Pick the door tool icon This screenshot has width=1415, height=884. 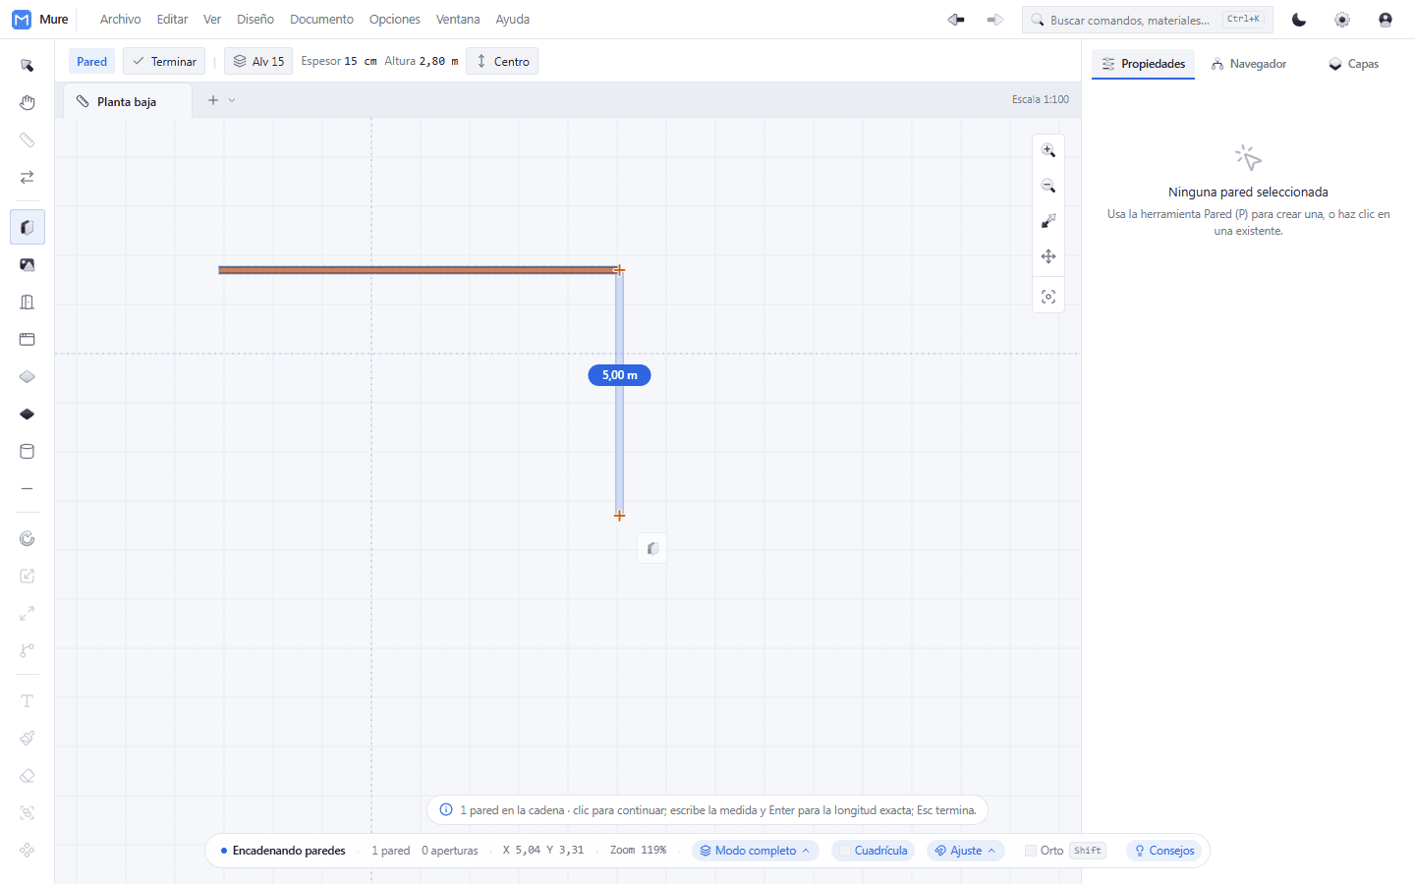coord(28,302)
